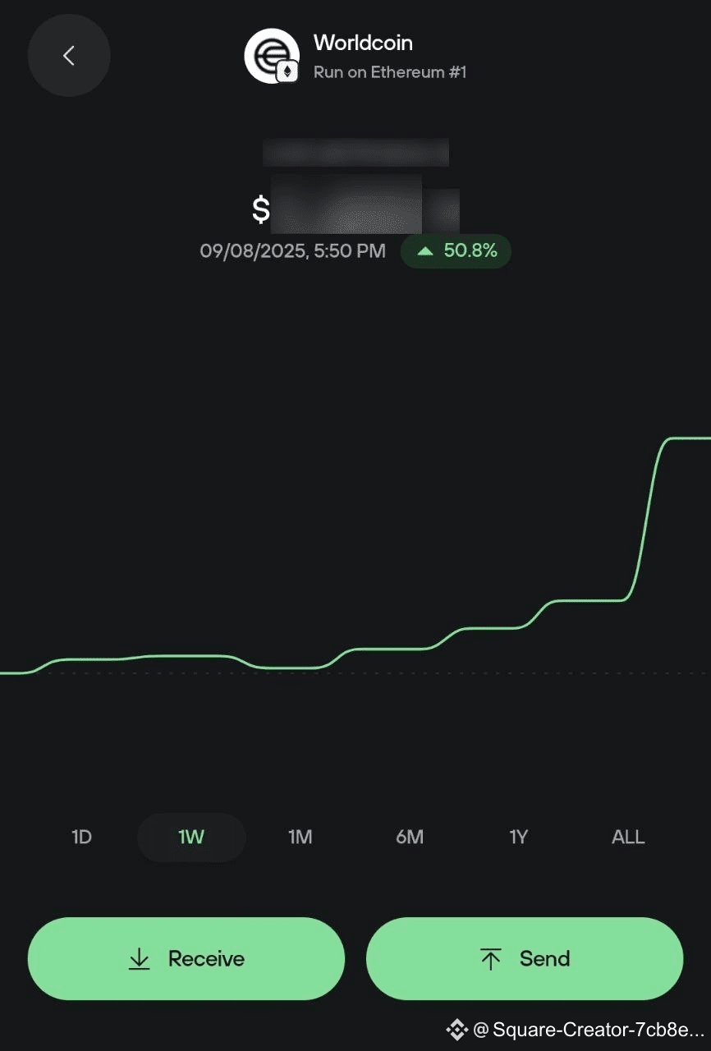Click the Binance logo in watermark

click(x=456, y=1029)
